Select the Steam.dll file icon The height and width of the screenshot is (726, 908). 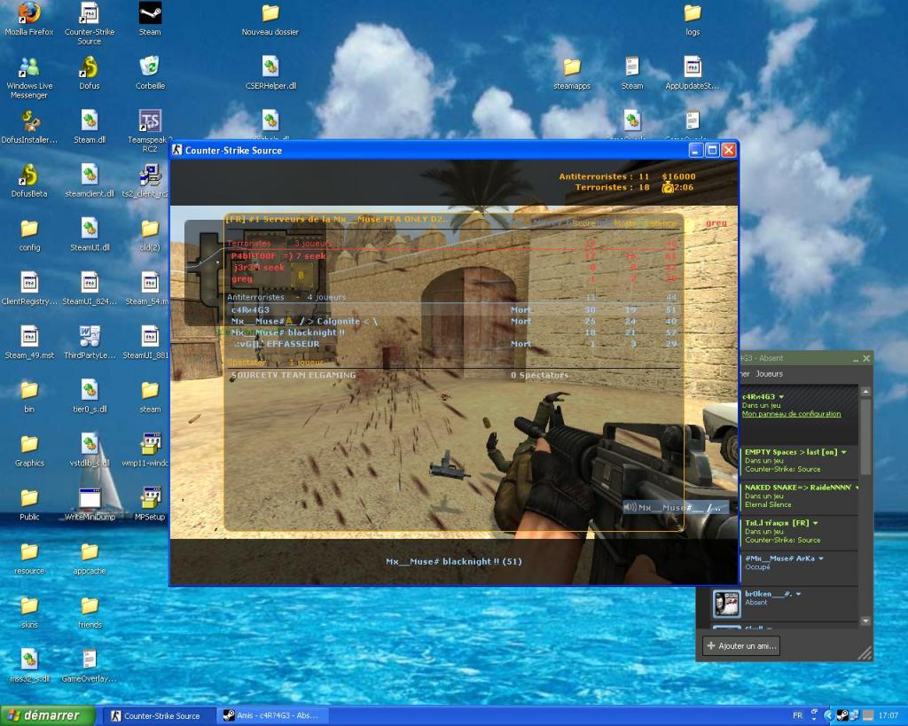pyautogui.click(x=90, y=121)
